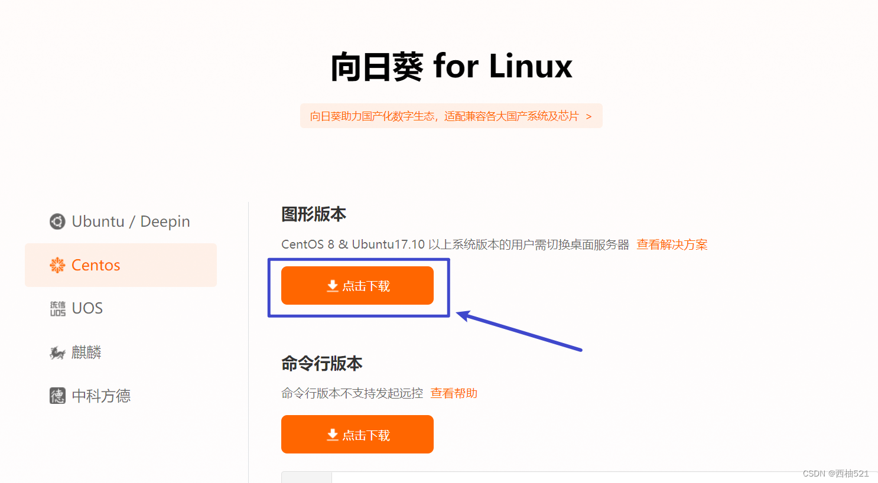Select the Centos sidebar tab
This screenshot has width=878, height=483.
pos(121,265)
